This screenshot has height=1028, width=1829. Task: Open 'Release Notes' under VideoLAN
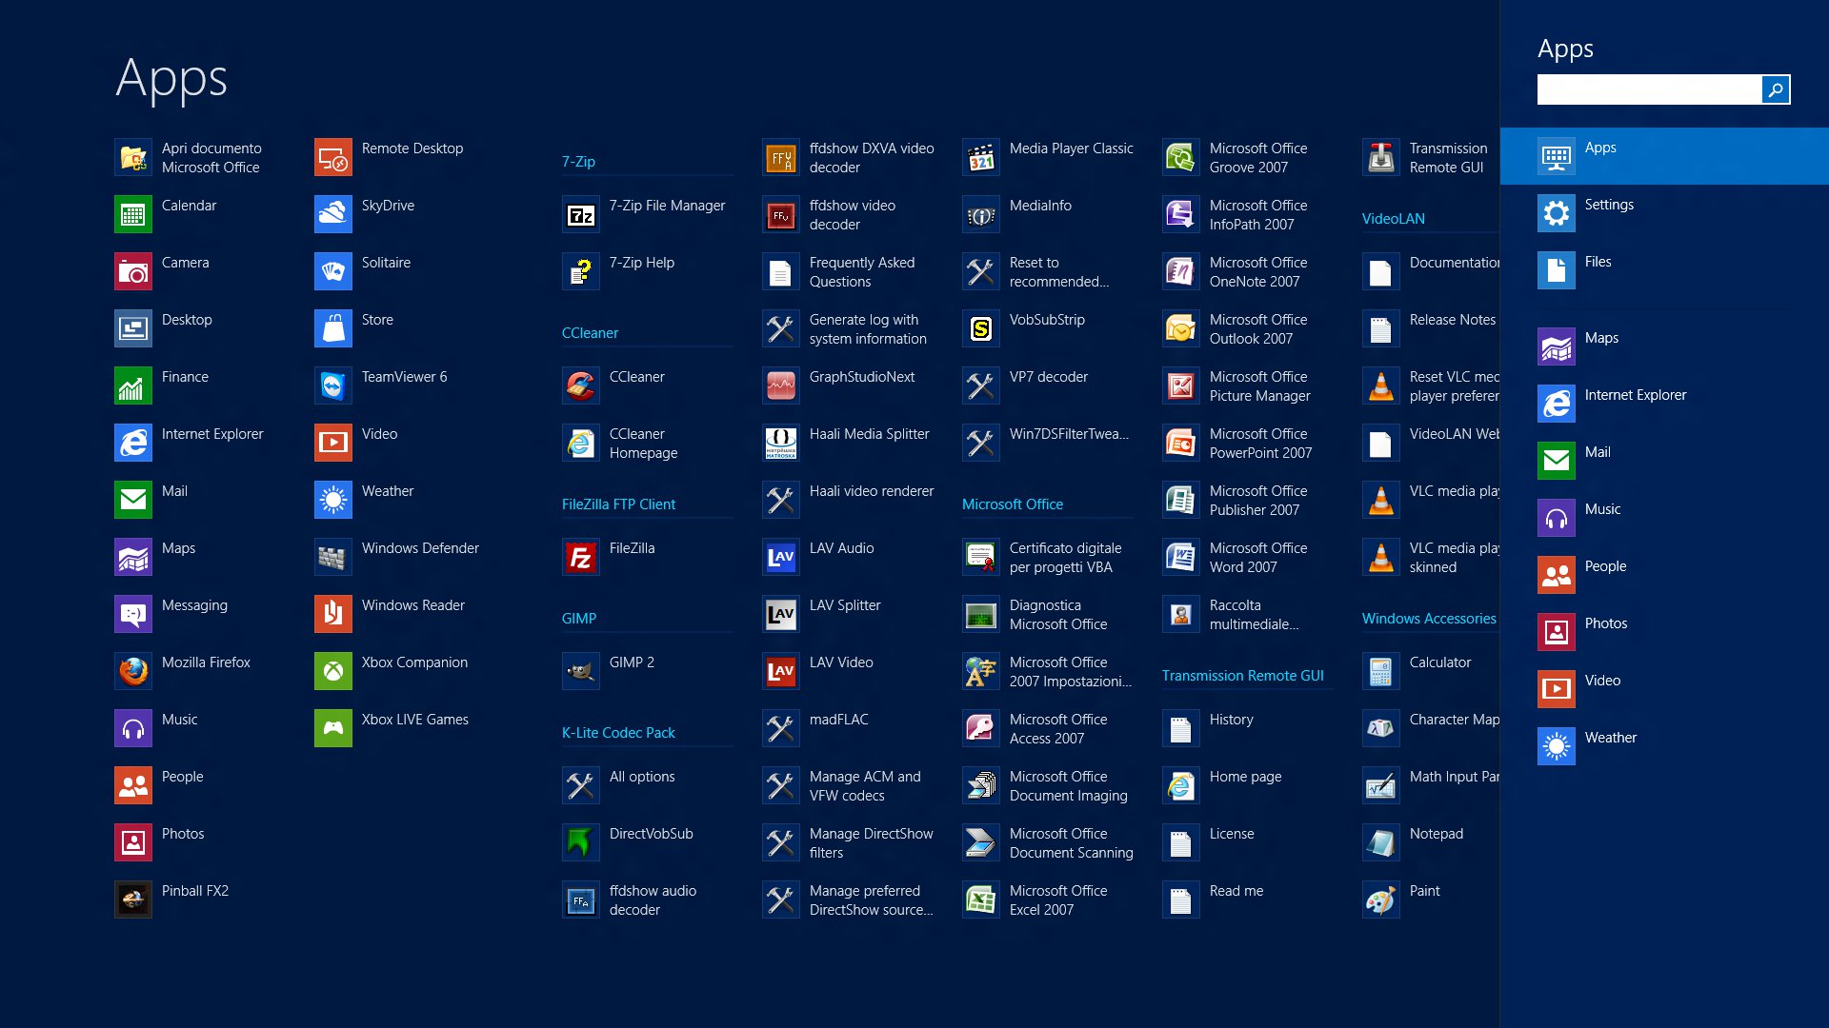[x=1431, y=328]
